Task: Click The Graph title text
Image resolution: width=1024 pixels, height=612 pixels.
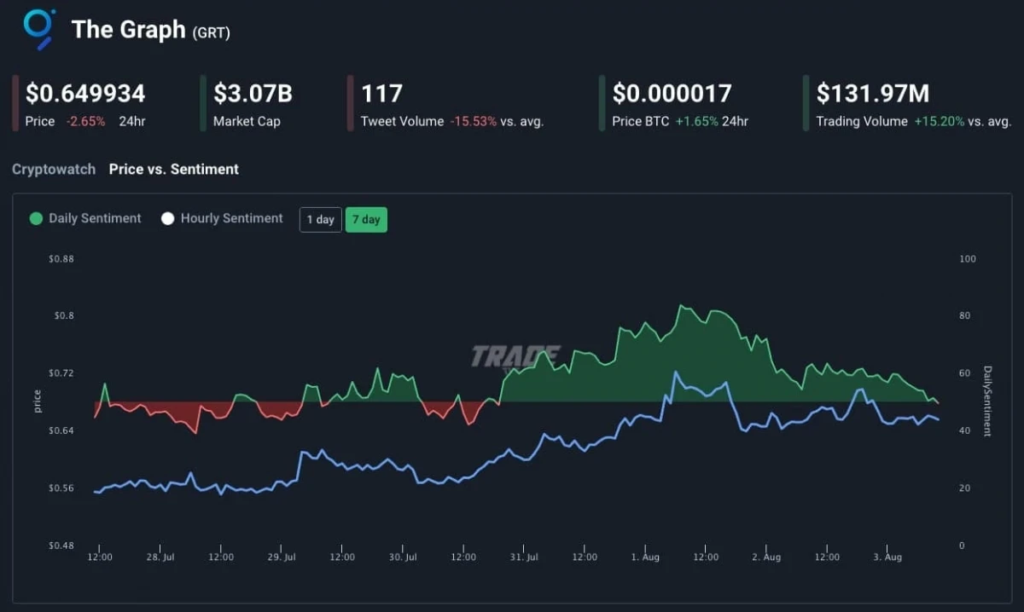Action: [128, 29]
